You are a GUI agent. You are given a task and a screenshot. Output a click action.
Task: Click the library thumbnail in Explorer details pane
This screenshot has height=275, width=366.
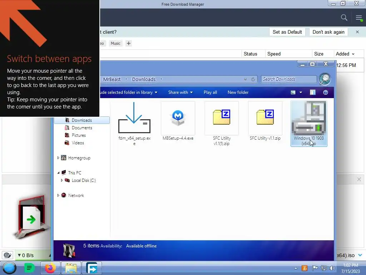tap(69, 250)
